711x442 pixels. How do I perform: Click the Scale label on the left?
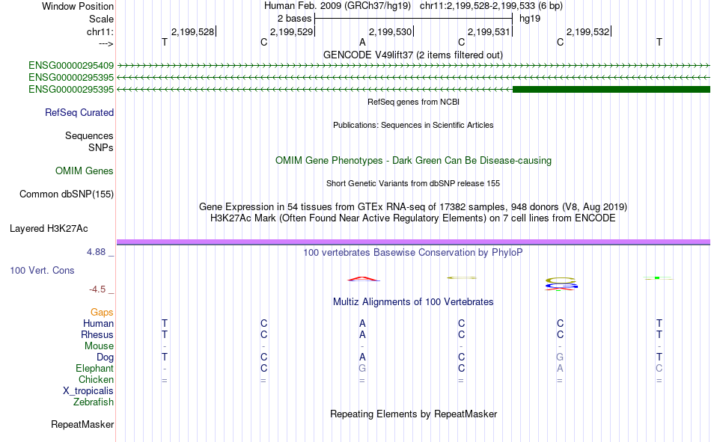pyautogui.click(x=101, y=19)
